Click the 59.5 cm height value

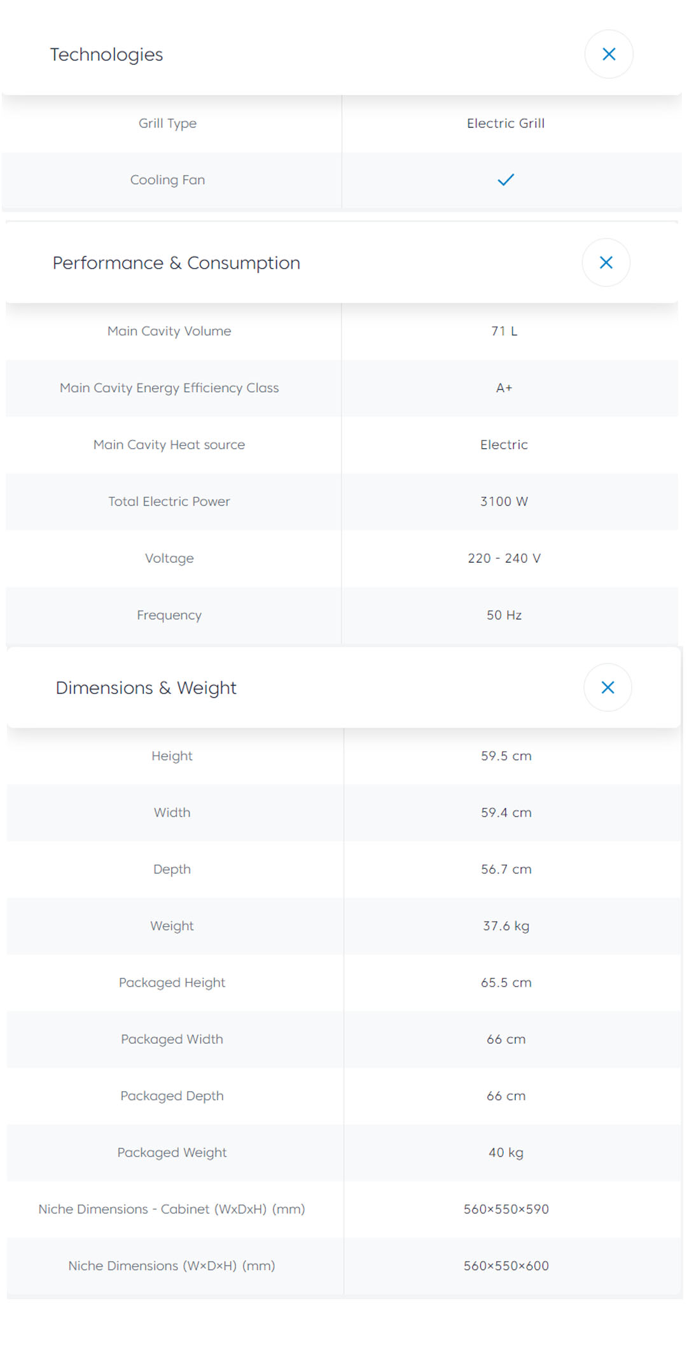506,756
